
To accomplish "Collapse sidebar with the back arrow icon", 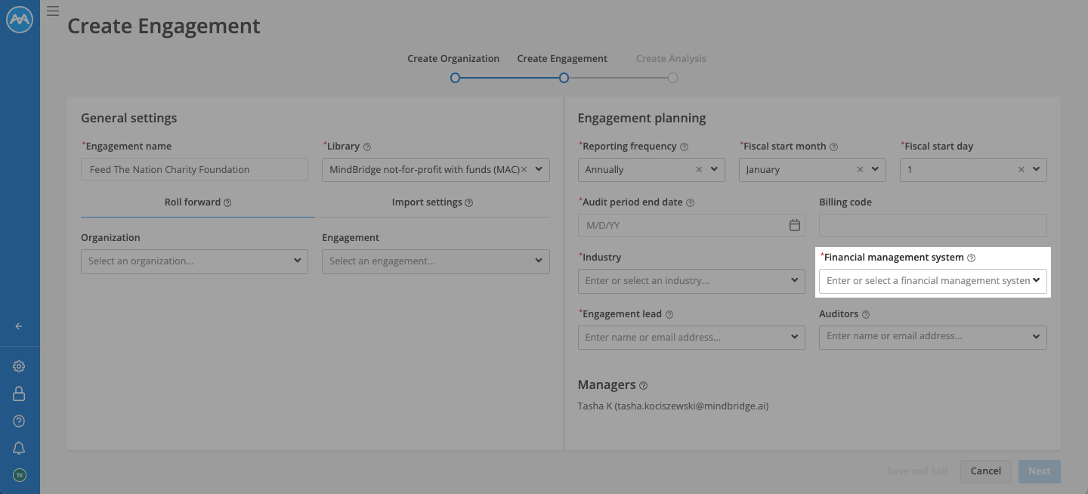I will (x=19, y=326).
